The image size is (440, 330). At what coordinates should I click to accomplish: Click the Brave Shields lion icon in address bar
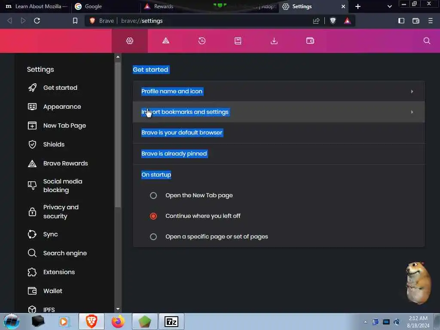tap(333, 21)
